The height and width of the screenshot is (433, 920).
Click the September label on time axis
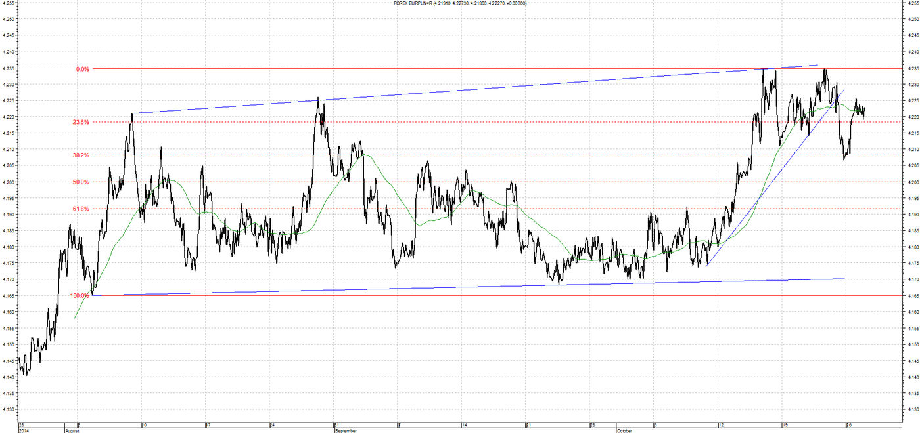tap(346, 431)
